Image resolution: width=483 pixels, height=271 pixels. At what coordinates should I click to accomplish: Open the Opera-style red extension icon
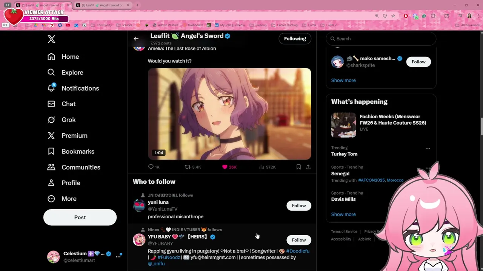[x=406, y=16]
